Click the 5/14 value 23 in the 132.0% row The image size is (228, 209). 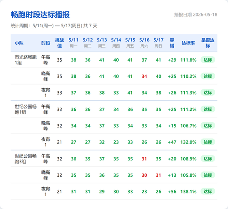(x=116, y=142)
